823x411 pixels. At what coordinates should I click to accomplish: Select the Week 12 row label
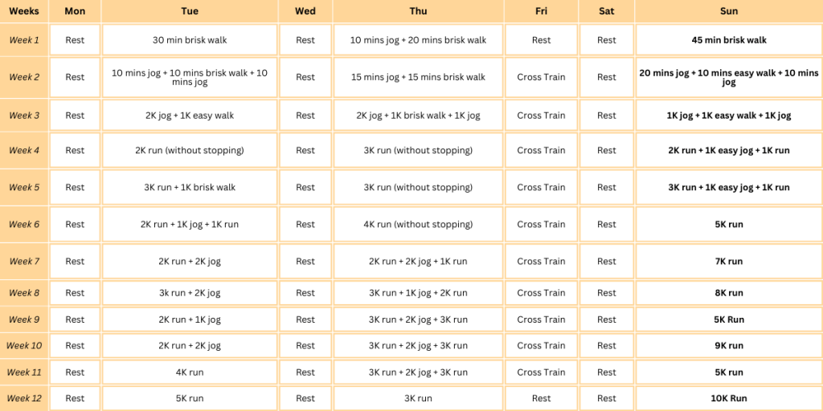tap(24, 398)
